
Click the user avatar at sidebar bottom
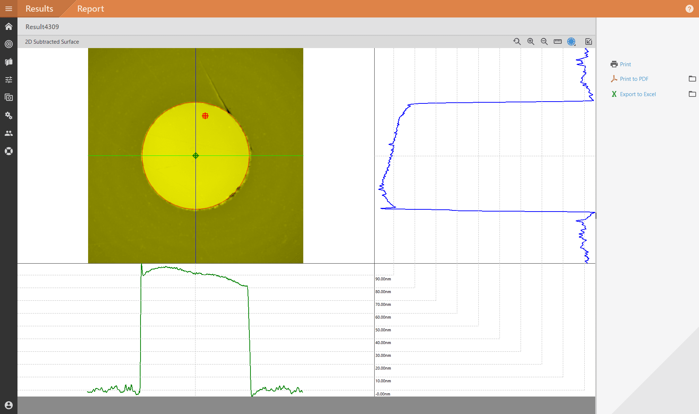9,405
